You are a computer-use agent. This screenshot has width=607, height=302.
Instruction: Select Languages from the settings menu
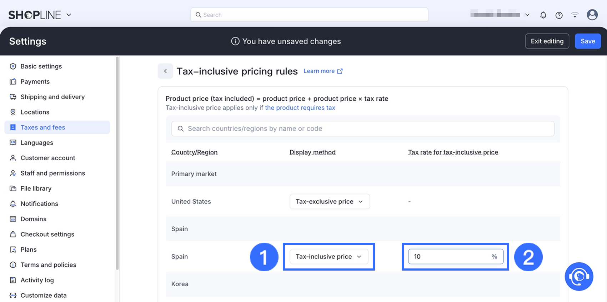pyautogui.click(x=37, y=142)
